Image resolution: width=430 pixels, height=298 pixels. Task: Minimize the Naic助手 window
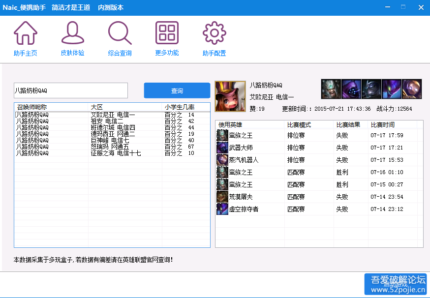(x=388, y=7)
